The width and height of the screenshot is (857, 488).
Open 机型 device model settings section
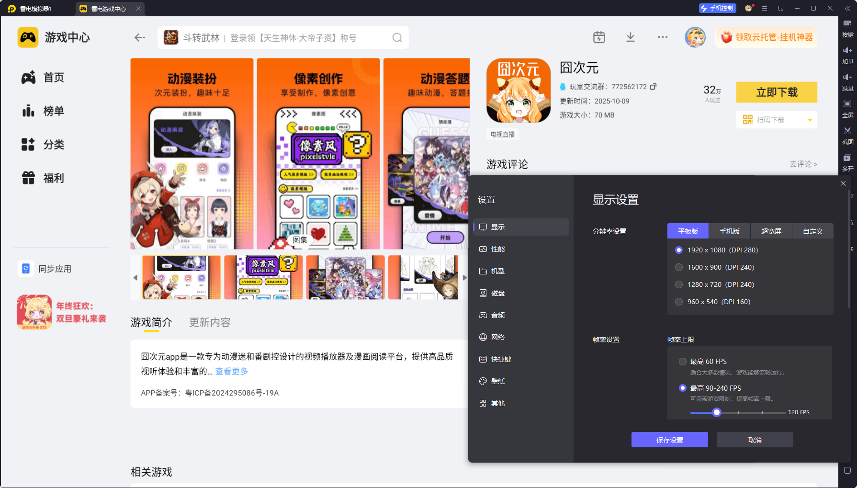(x=521, y=271)
